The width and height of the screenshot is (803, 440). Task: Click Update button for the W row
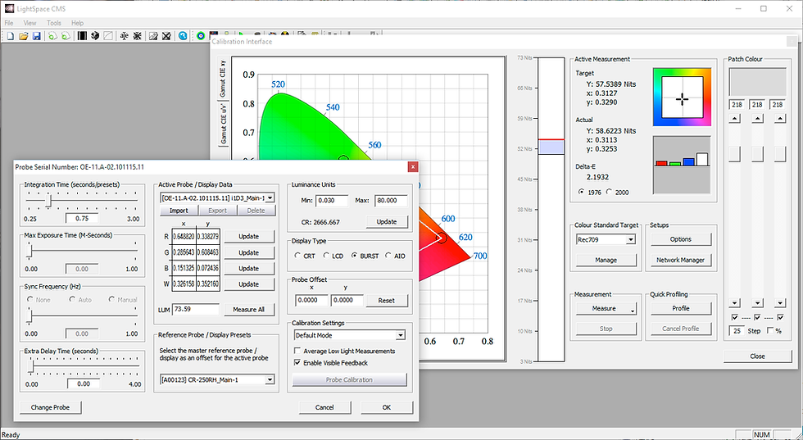(249, 284)
